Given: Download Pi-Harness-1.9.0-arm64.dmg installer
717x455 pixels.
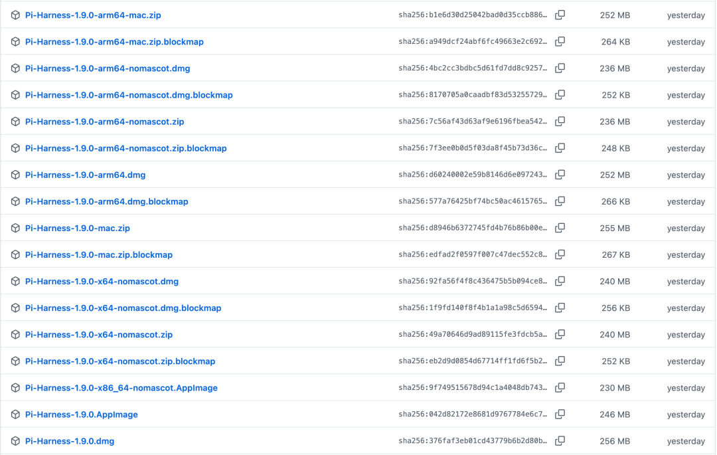Looking at the screenshot, I should [x=85, y=175].
